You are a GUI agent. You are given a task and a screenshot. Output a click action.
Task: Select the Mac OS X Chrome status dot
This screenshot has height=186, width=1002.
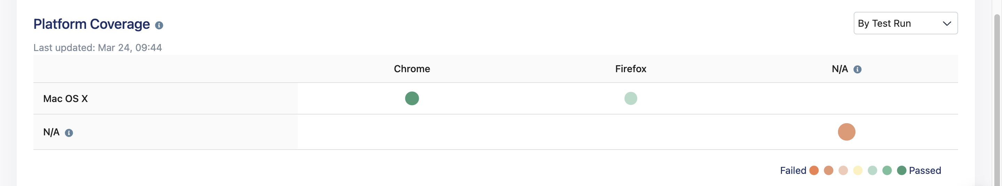[412, 99]
